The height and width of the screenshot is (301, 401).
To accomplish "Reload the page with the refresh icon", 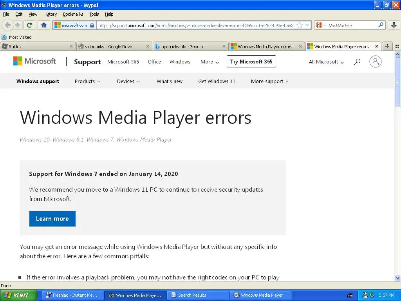I will point(30,25).
